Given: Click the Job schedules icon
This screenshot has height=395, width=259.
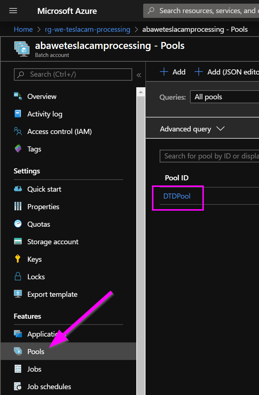Looking at the screenshot, I should tap(18, 386).
